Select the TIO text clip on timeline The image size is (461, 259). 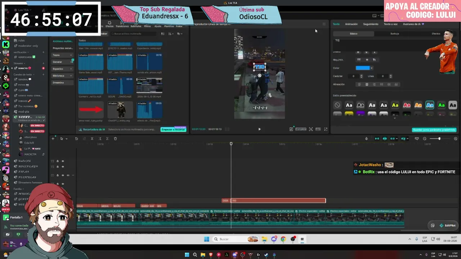pyautogui.click(x=278, y=201)
